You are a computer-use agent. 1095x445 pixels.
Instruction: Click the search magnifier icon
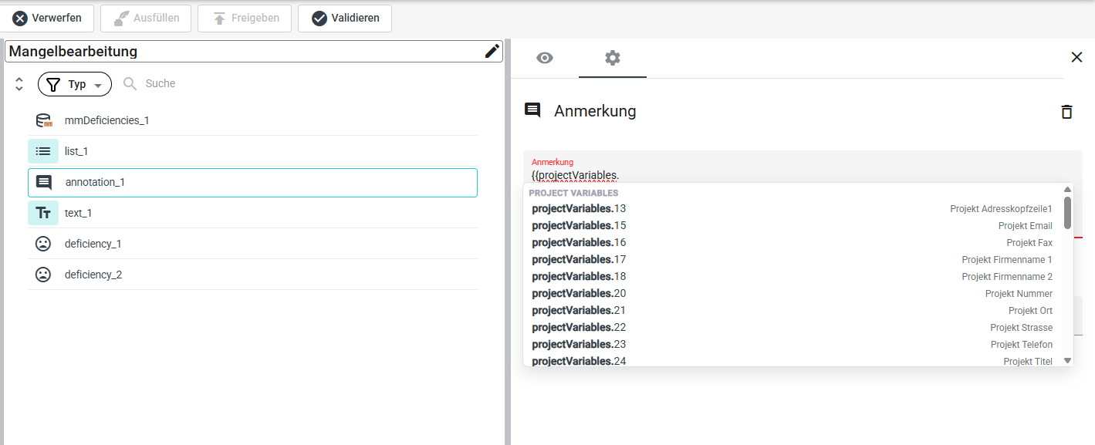(x=130, y=83)
